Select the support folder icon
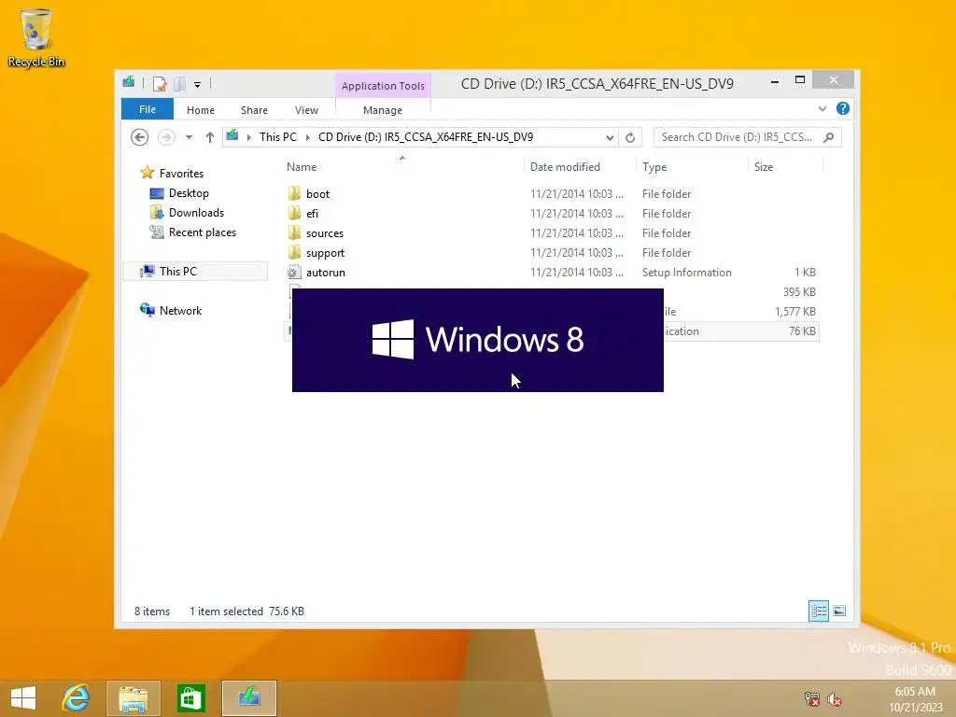 point(294,252)
